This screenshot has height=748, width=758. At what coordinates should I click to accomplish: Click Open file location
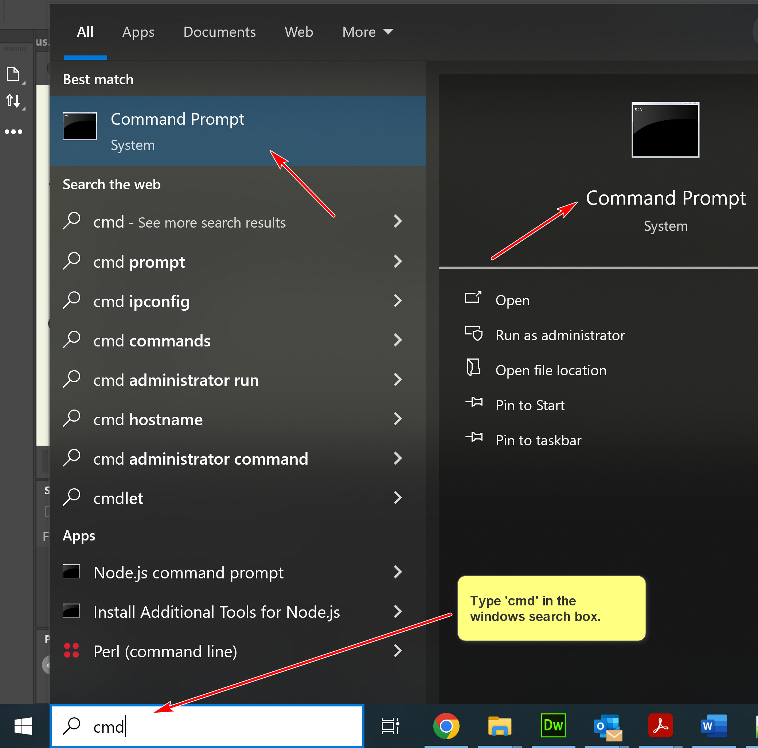point(550,370)
